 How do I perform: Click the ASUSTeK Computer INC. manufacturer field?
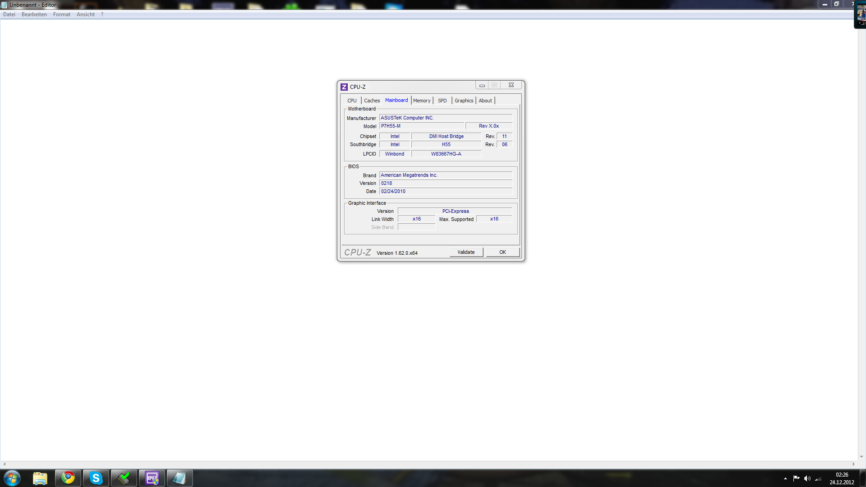446,118
